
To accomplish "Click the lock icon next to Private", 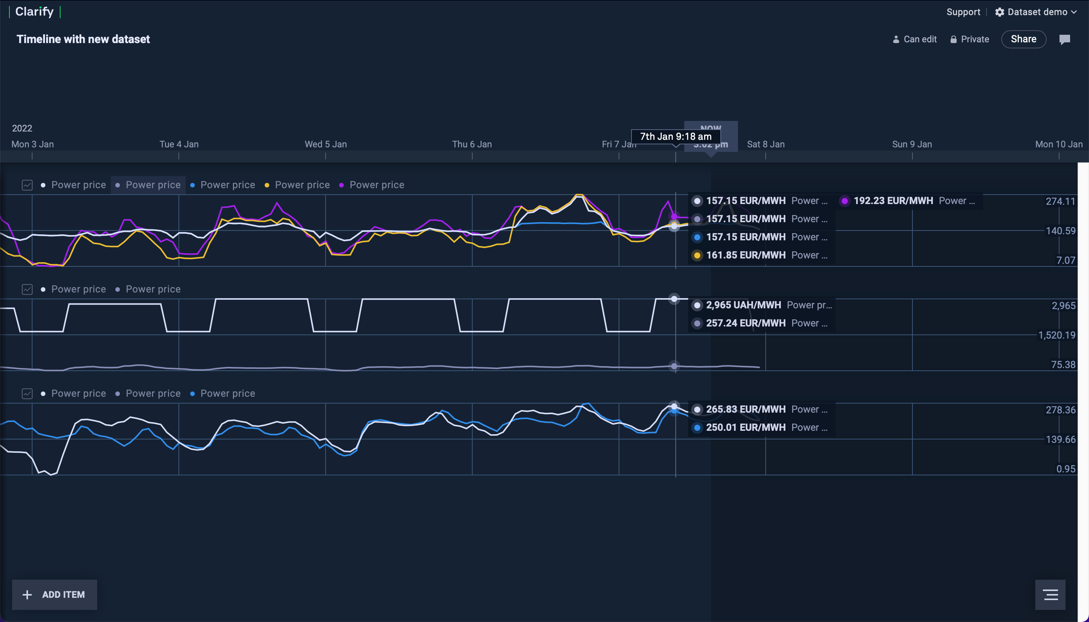I will (x=953, y=39).
